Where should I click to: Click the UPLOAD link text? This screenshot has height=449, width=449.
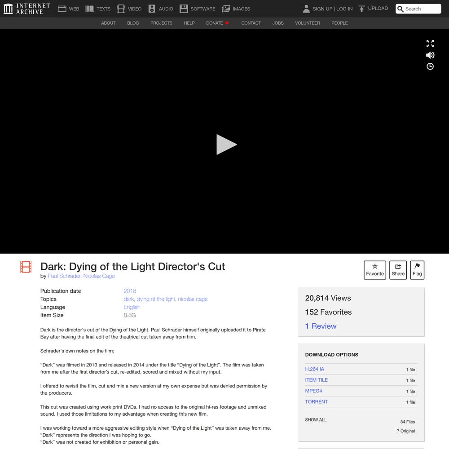[x=378, y=8]
